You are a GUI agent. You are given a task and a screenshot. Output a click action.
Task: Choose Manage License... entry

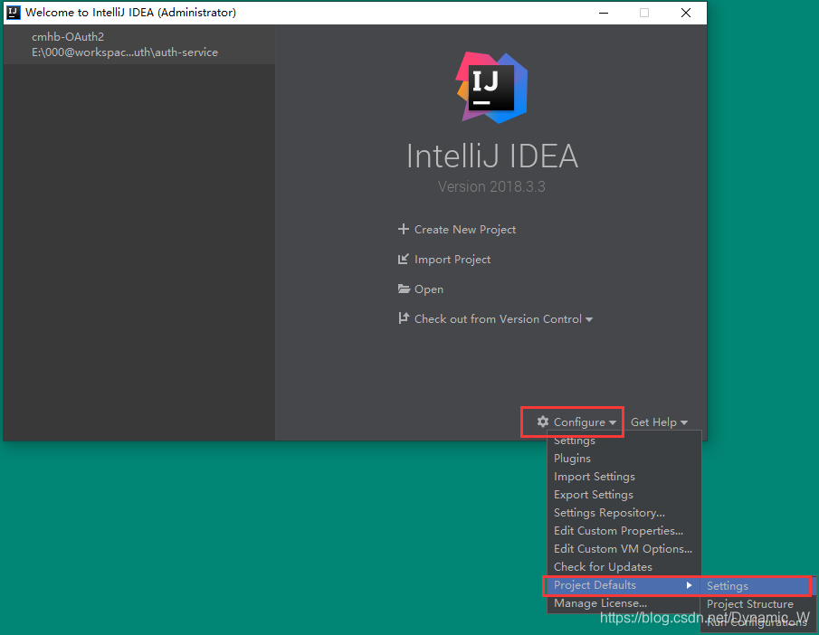[624, 603]
